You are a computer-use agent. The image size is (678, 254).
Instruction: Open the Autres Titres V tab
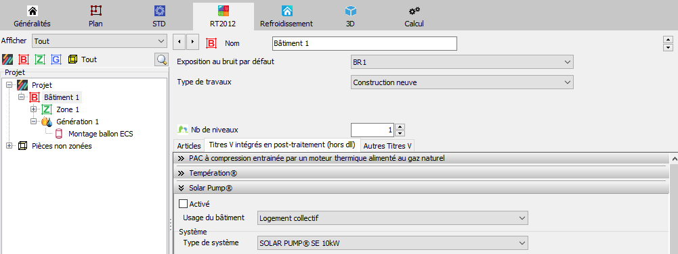point(387,146)
